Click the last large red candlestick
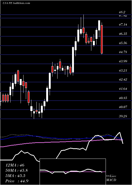Screen dimensions: 132x185 [x=102, y=39]
